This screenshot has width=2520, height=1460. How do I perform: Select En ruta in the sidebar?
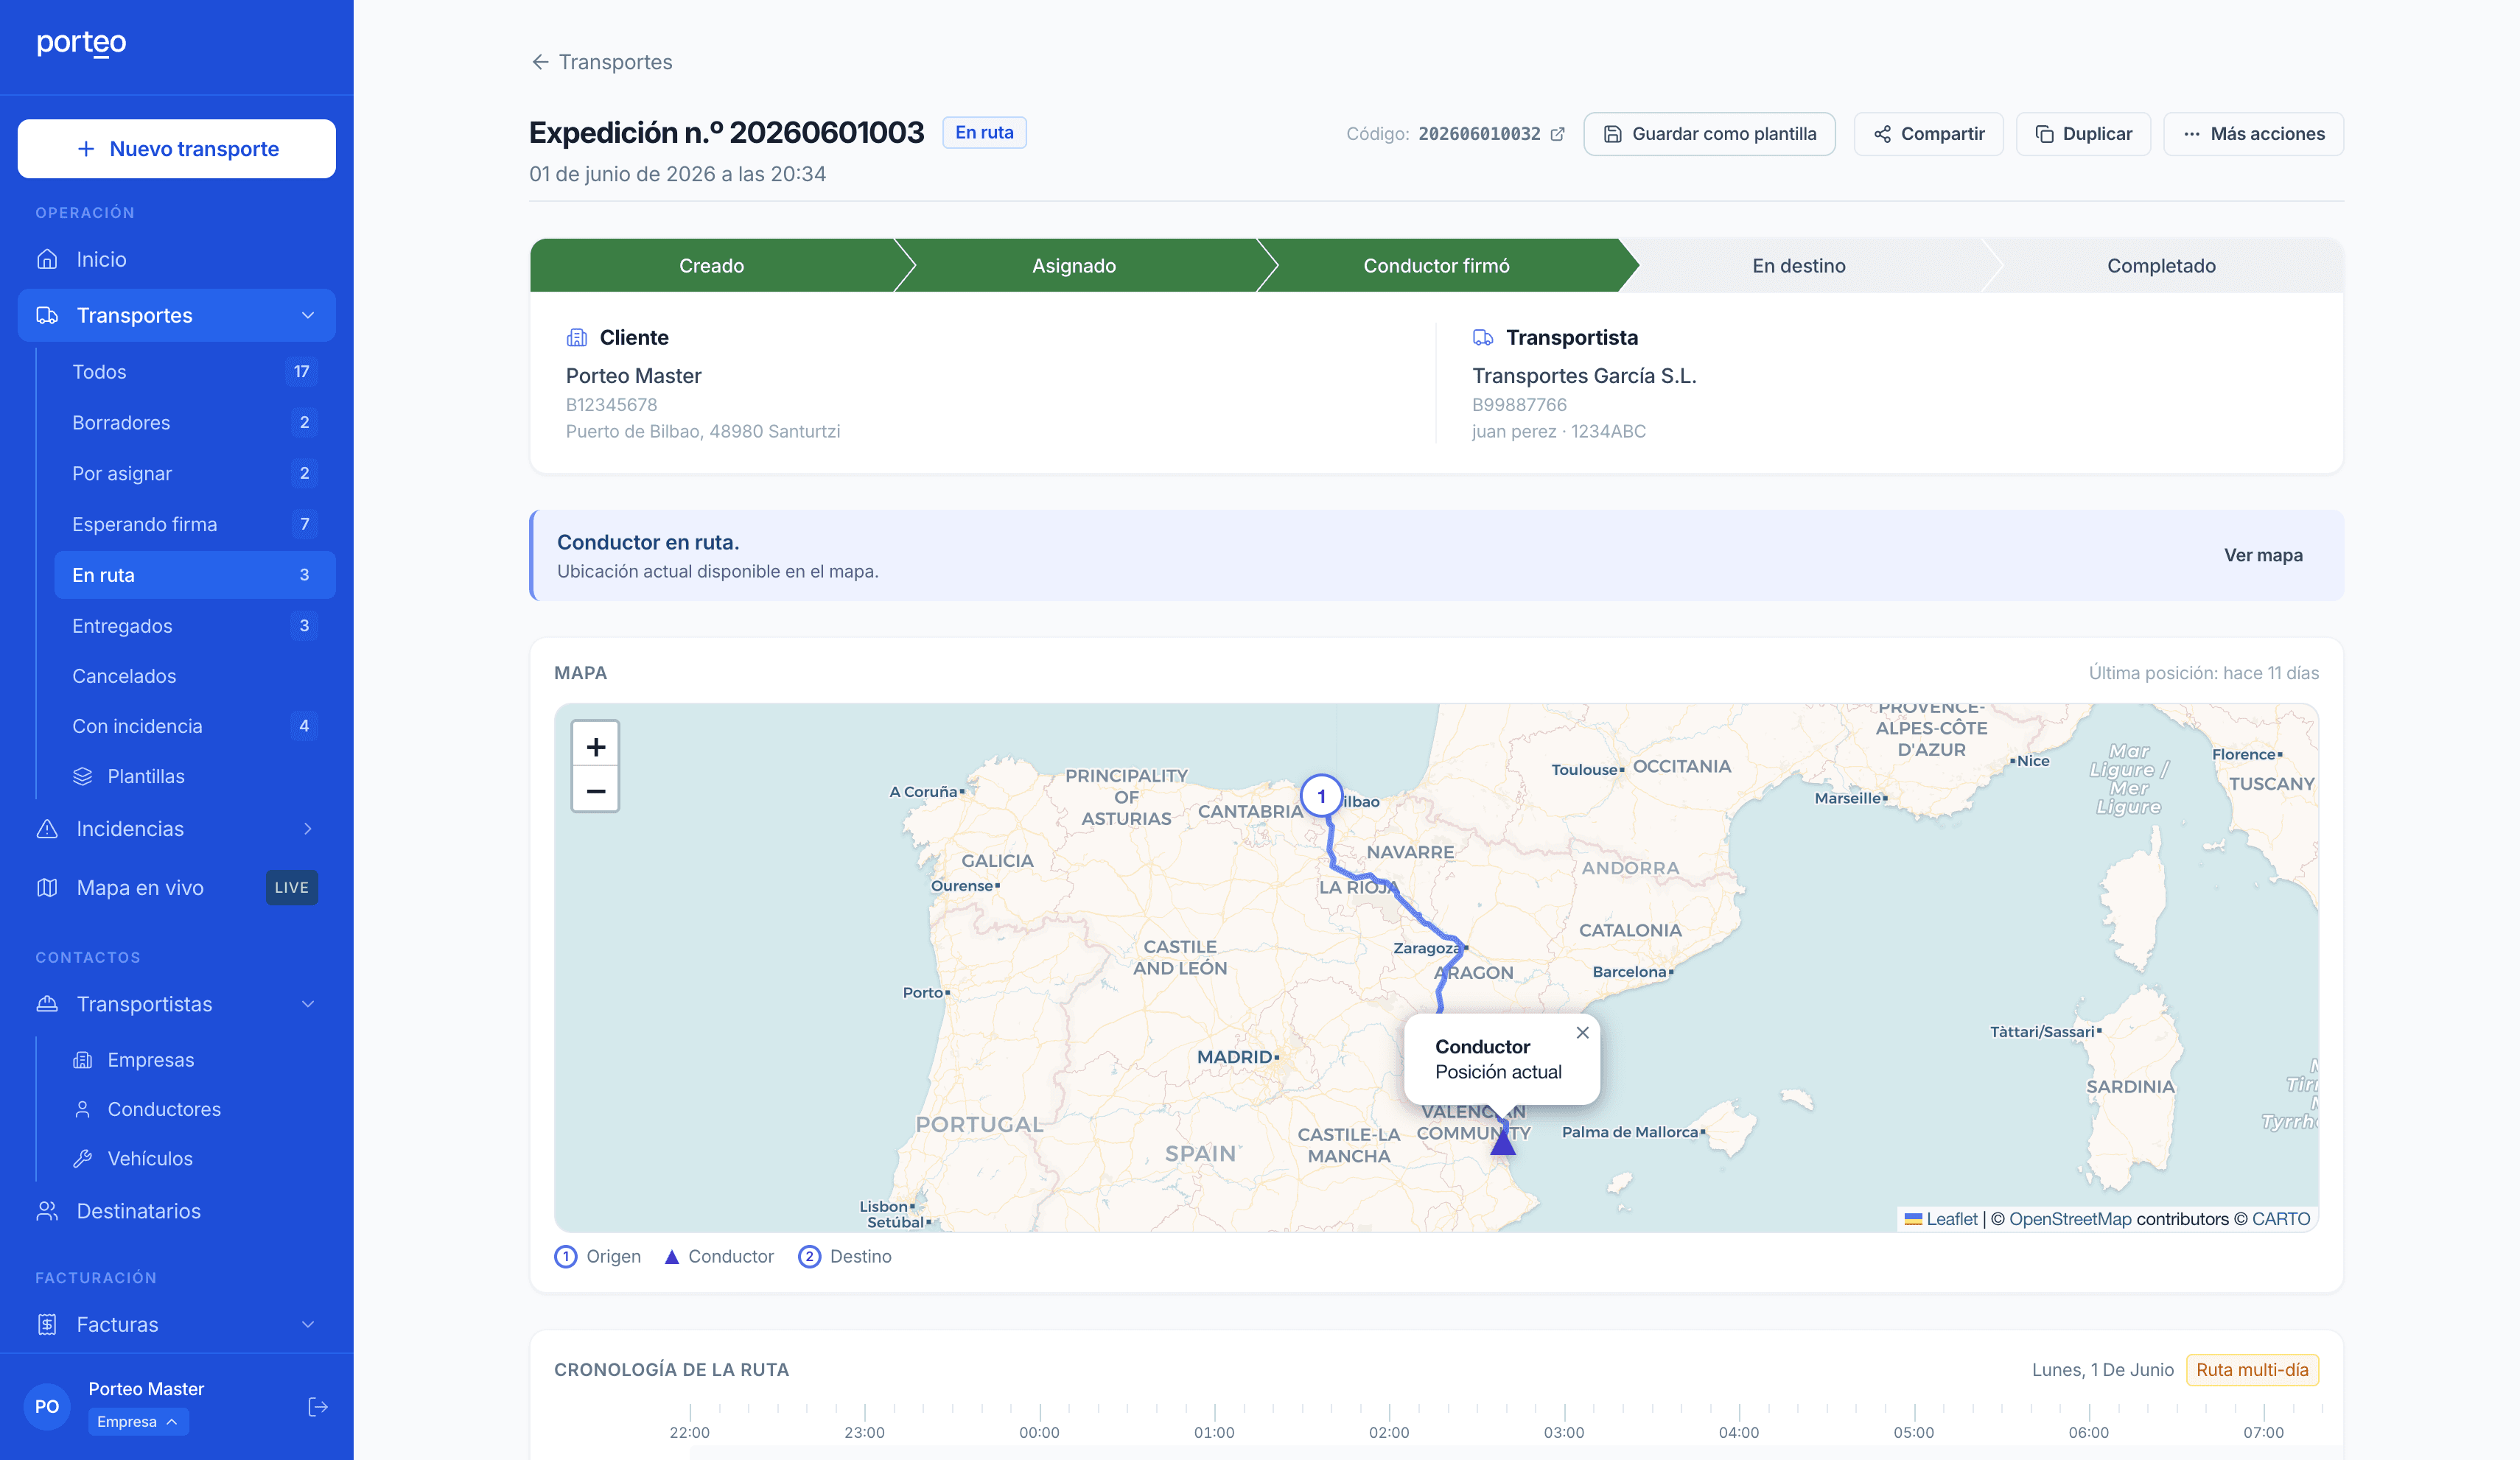coord(195,575)
